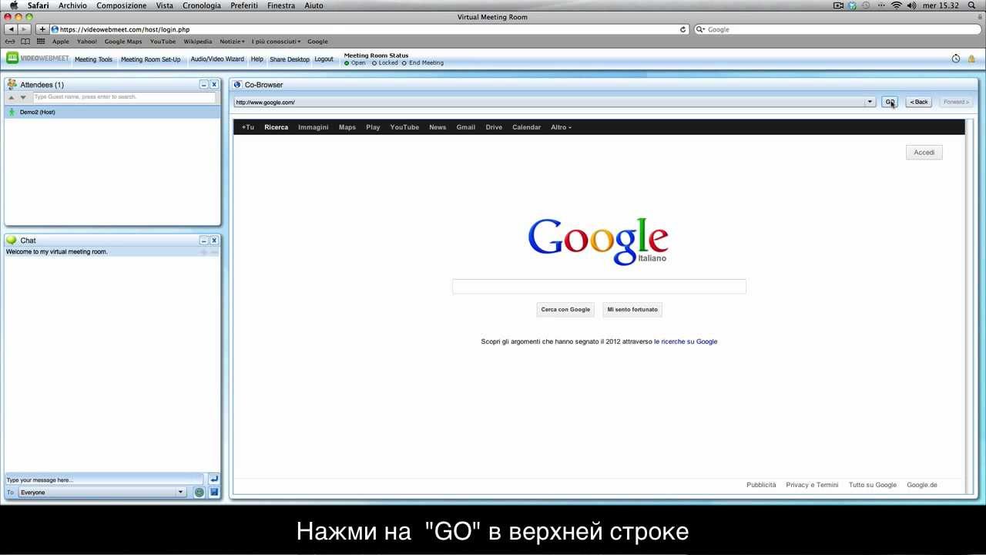Click the green person icon of Demo2
Viewport: 986px width, 555px height.
[12, 112]
